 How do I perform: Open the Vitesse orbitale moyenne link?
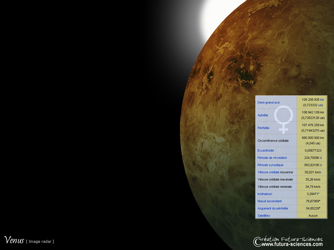click(x=268, y=172)
